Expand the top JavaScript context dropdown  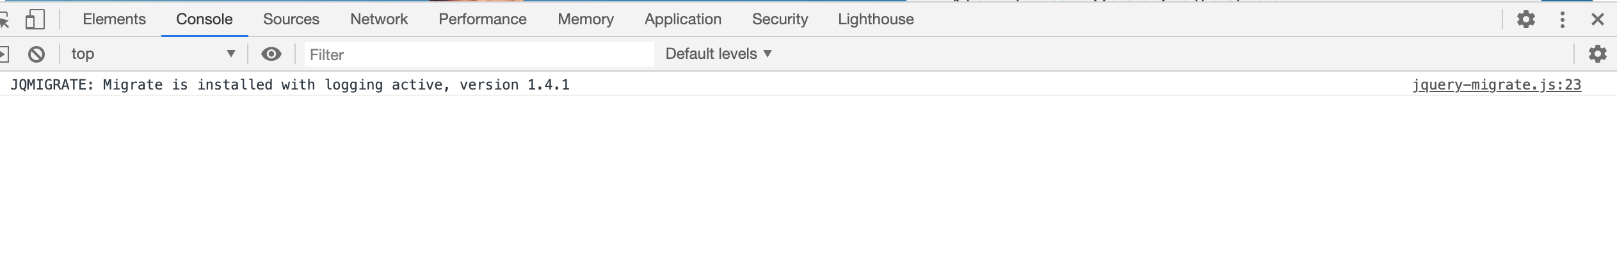[x=154, y=54]
